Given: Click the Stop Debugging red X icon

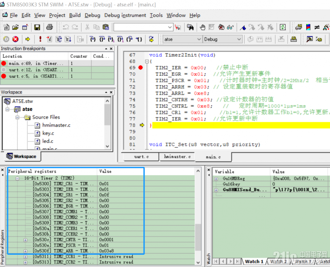Looking at the screenshot, I should [15, 39].
